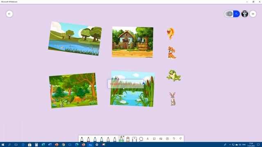The width and height of the screenshot is (262, 147).
Task: Select the red pen tool
Action: [x=88, y=139]
